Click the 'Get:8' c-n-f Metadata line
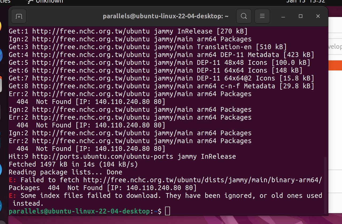Image resolution: width=342 pixels, height=224 pixels. pos(161,86)
